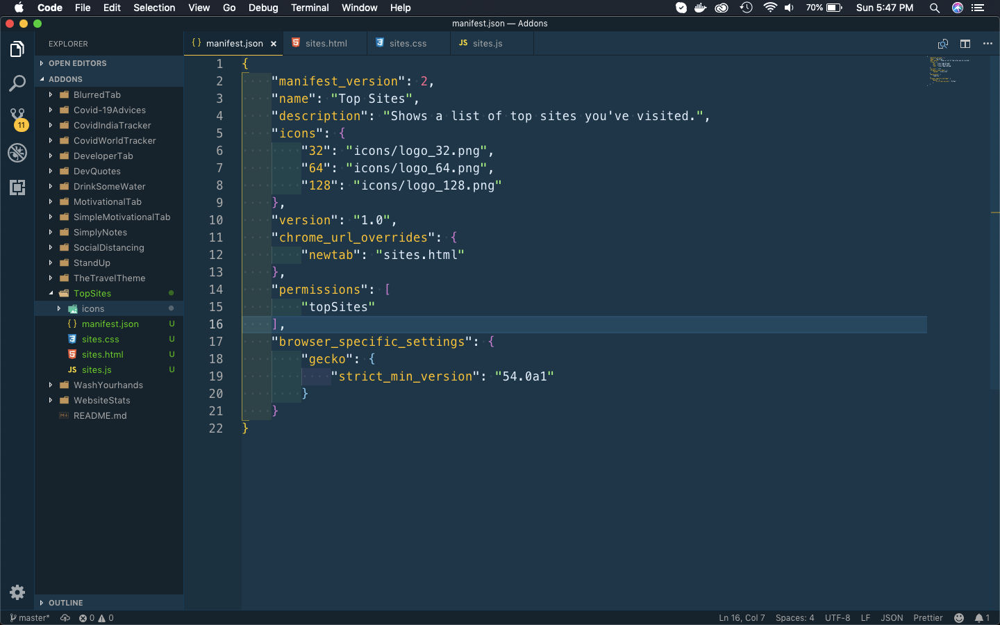Click the Open Changes editor icon

[x=943, y=44]
